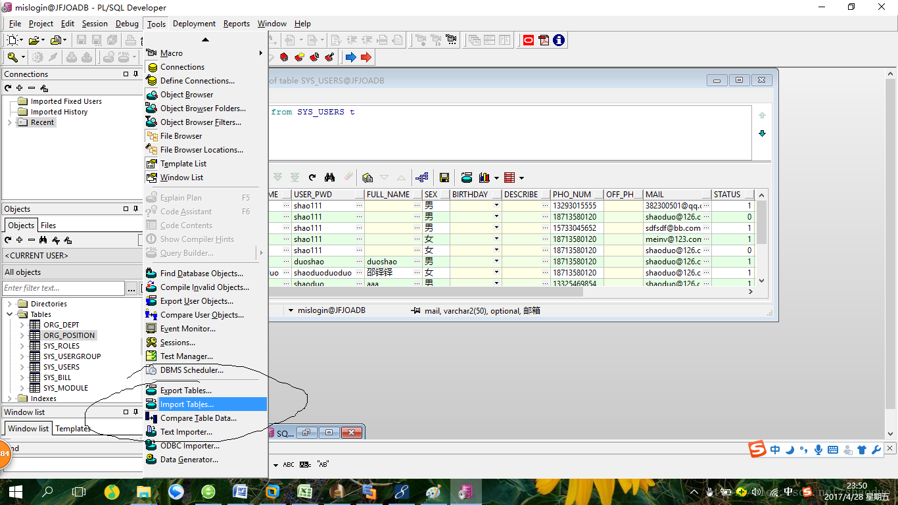898x505 pixels.
Task: Choose DBMS Scheduler in the Tools menu
Action: [204, 370]
